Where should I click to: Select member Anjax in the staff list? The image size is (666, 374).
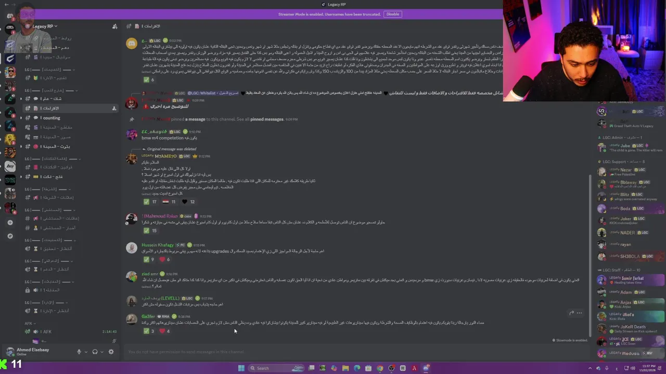click(x=631, y=304)
